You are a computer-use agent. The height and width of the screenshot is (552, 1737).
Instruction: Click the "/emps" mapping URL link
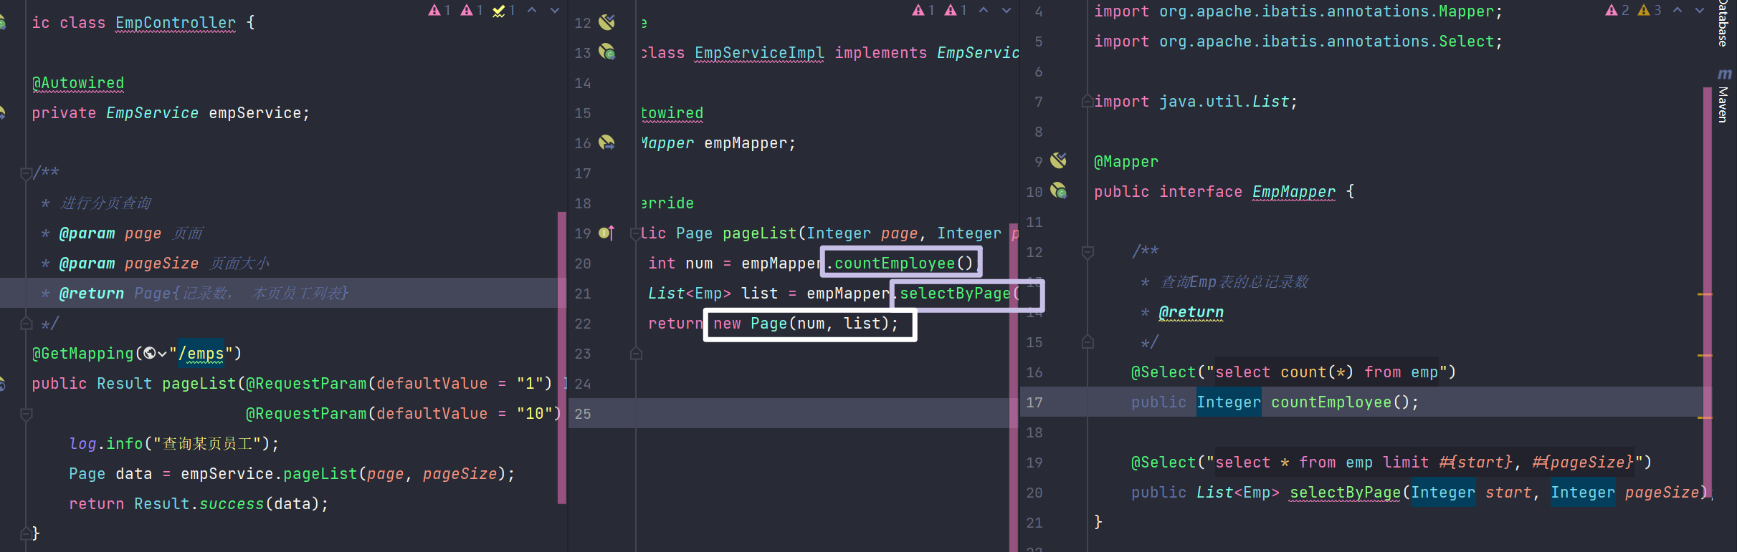point(201,354)
